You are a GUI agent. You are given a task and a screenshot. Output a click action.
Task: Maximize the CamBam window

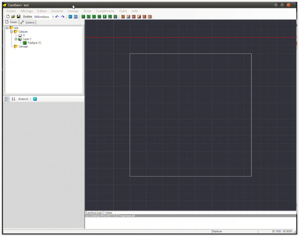tap(282, 5)
